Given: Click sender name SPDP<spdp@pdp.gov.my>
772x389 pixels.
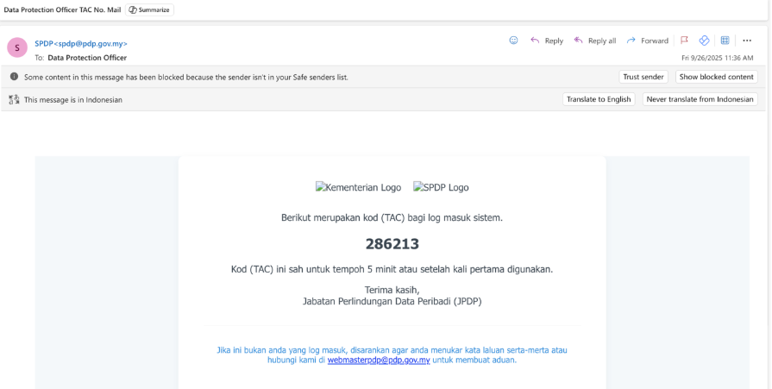Looking at the screenshot, I should (81, 43).
